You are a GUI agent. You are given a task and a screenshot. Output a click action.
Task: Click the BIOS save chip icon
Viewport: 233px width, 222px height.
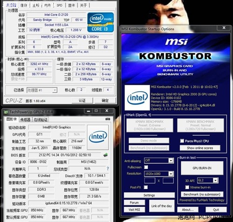[106, 155]
